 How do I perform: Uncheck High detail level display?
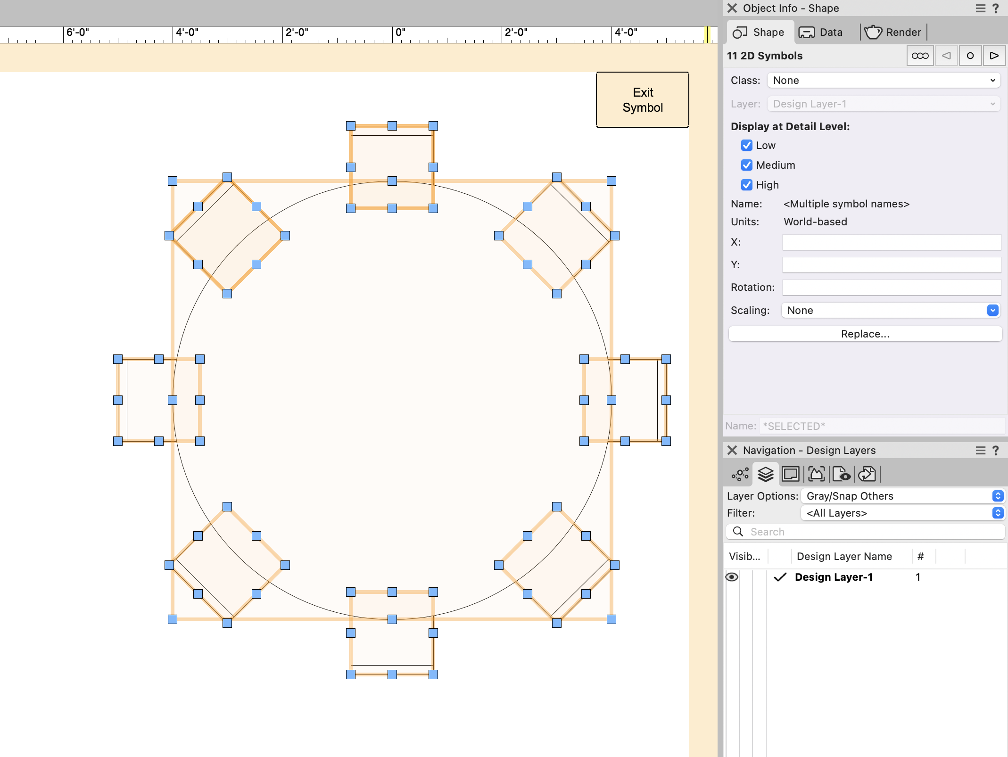click(747, 185)
